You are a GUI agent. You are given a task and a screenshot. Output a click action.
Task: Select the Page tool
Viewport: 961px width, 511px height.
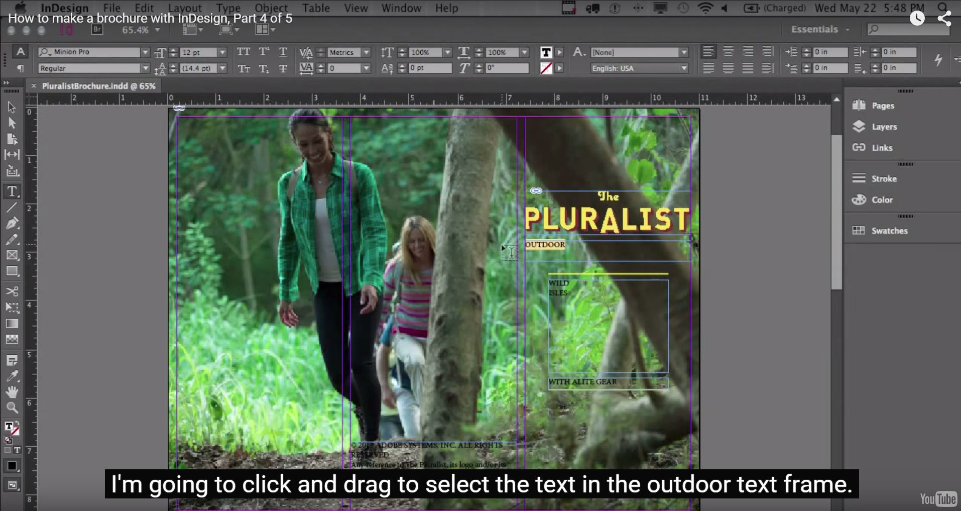pyautogui.click(x=12, y=139)
